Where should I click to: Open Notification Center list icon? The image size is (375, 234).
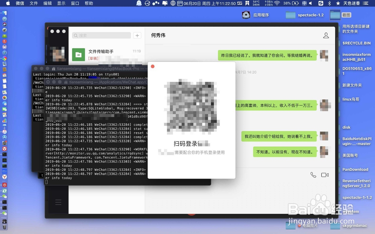click(x=365, y=3)
